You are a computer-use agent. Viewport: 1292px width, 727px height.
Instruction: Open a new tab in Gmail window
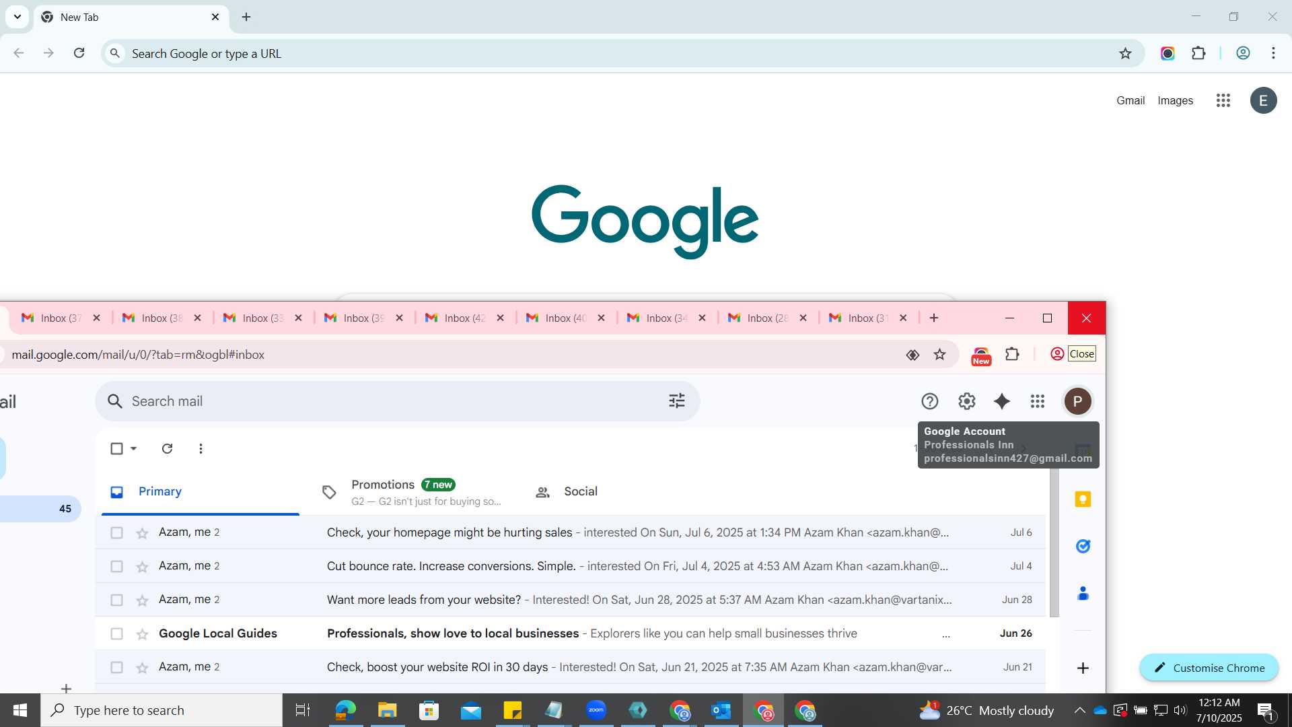(x=933, y=318)
